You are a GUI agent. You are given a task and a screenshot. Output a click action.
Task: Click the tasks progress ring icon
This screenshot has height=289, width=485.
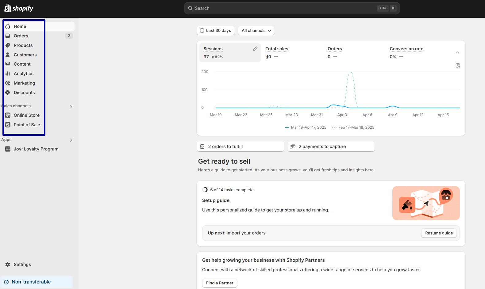pos(205,190)
